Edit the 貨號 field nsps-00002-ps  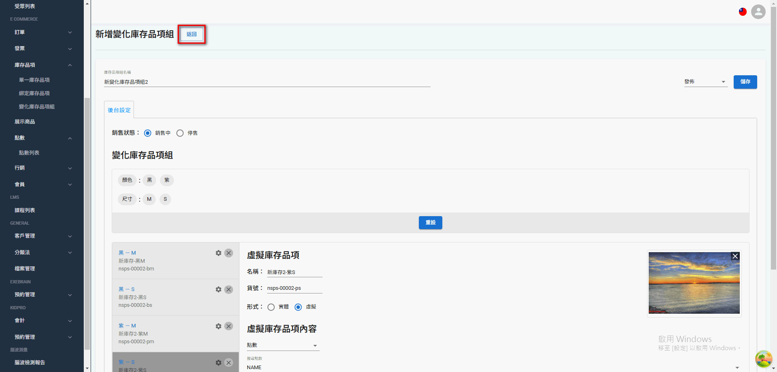point(295,288)
